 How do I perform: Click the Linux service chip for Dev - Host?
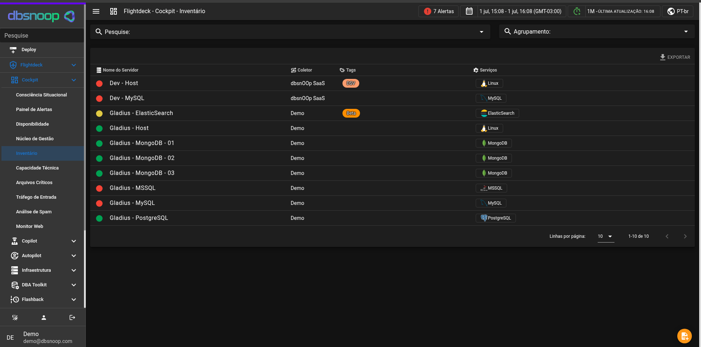[489, 83]
